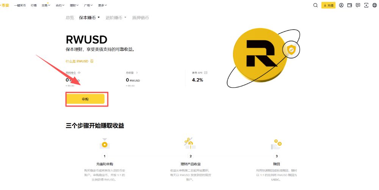Switch to the 质押借币 tab
Viewport: 379px width, 190px height.
point(140,17)
